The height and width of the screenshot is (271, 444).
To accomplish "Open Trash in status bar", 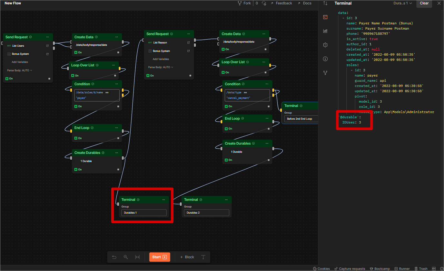I will click(421, 268).
